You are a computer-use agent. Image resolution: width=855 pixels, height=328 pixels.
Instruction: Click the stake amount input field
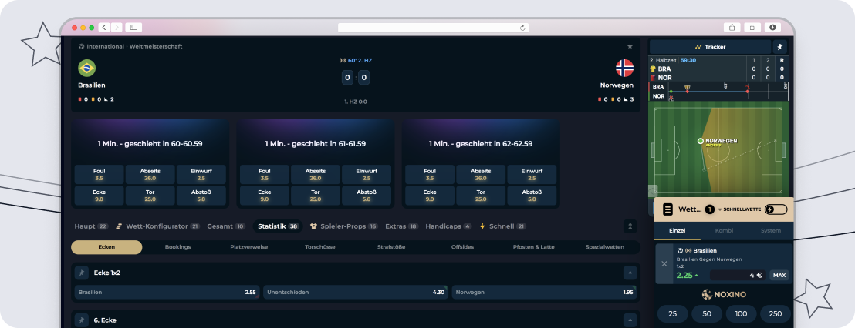tap(738, 275)
